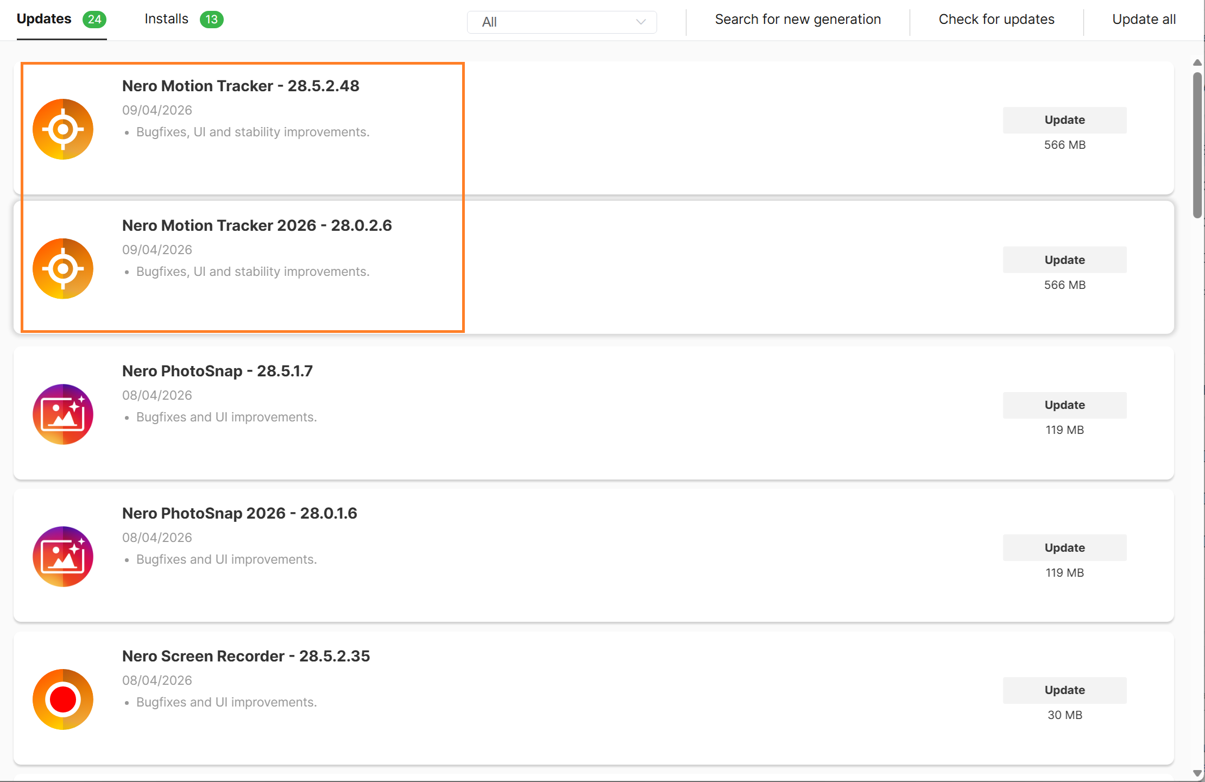Click the Nero Motion Tracker 28.5.2.48 icon
Screen dimensions: 1205x782
coord(63,129)
